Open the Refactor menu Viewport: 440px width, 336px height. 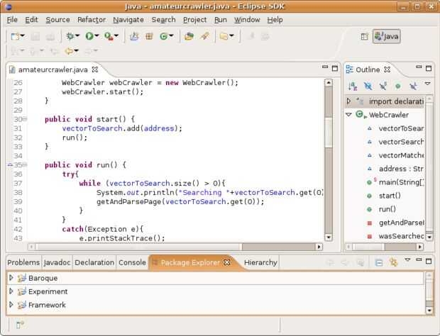point(91,20)
